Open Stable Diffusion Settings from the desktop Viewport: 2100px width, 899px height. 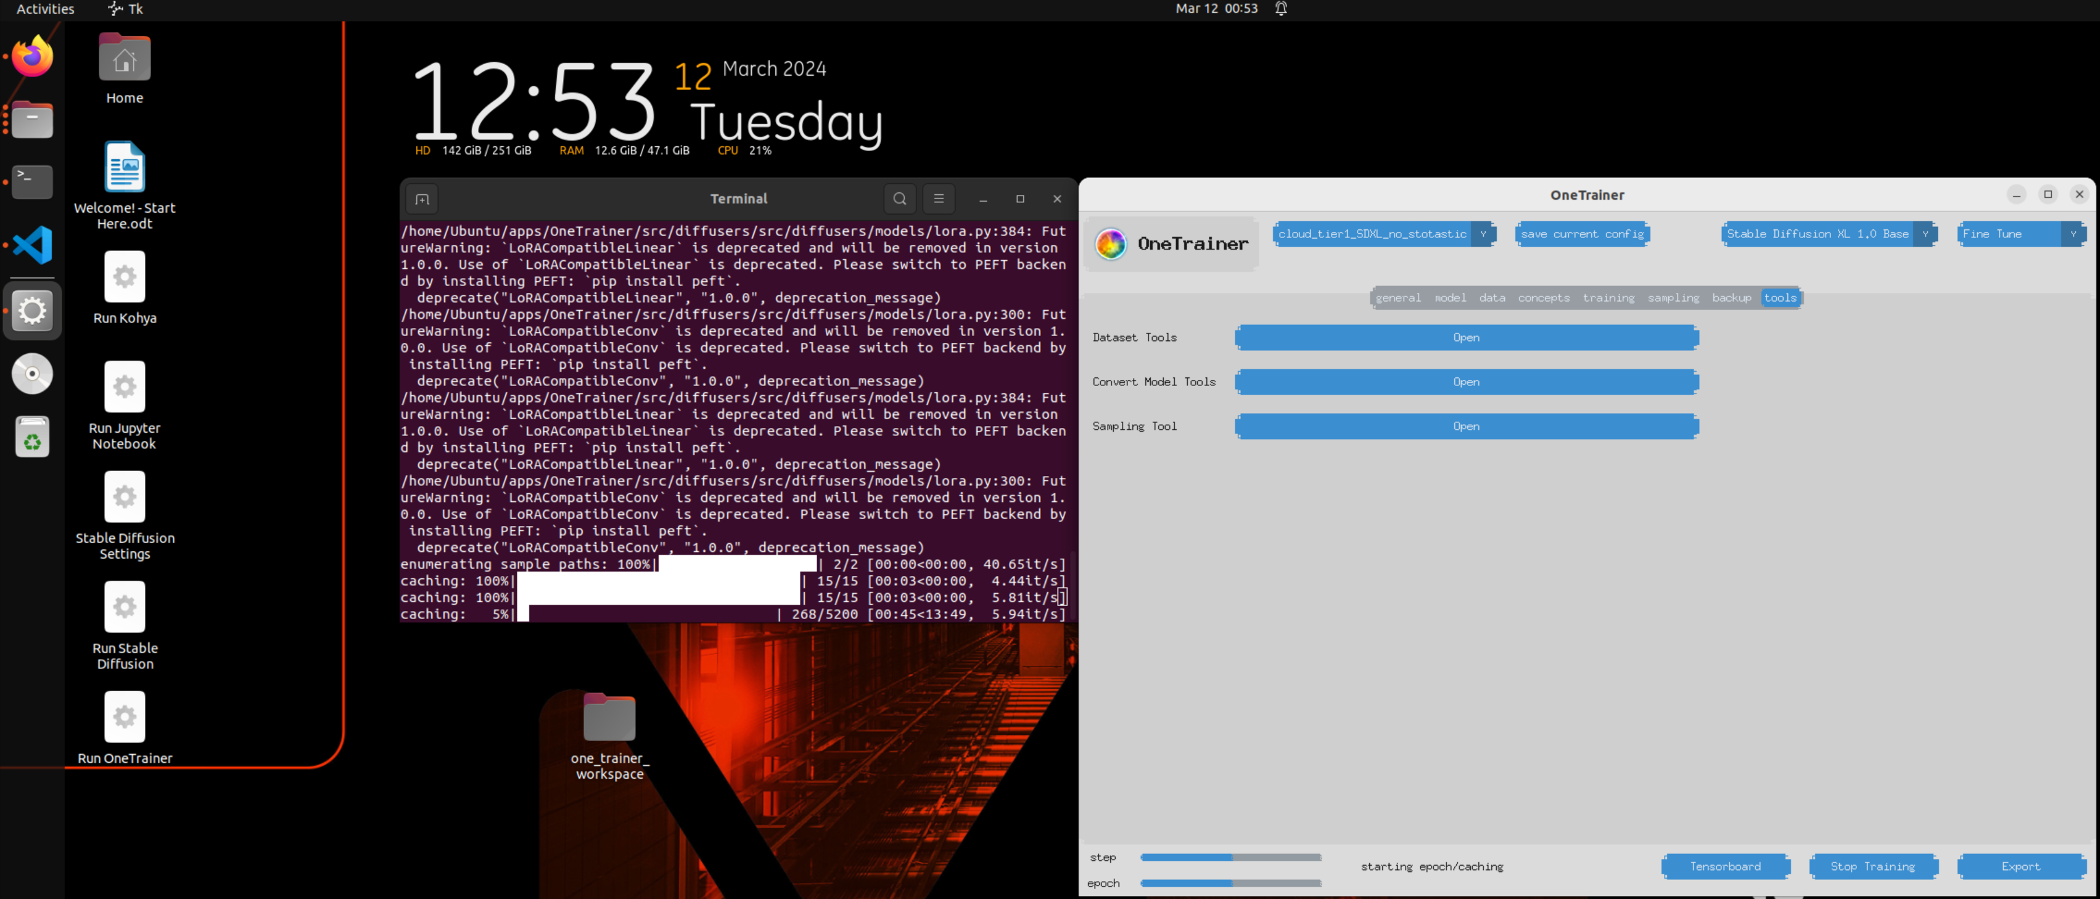point(124,496)
